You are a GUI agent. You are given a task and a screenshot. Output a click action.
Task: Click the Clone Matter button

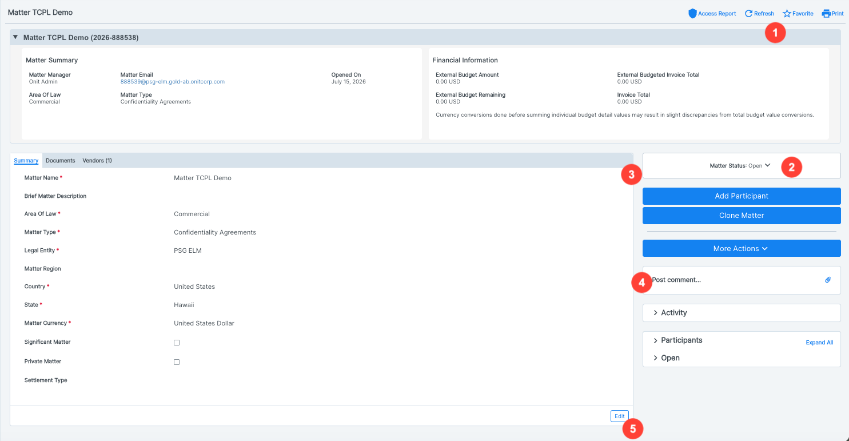click(742, 216)
